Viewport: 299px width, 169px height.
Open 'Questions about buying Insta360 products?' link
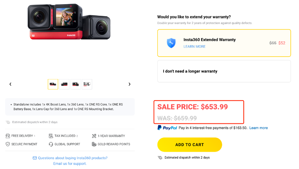click(73, 158)
